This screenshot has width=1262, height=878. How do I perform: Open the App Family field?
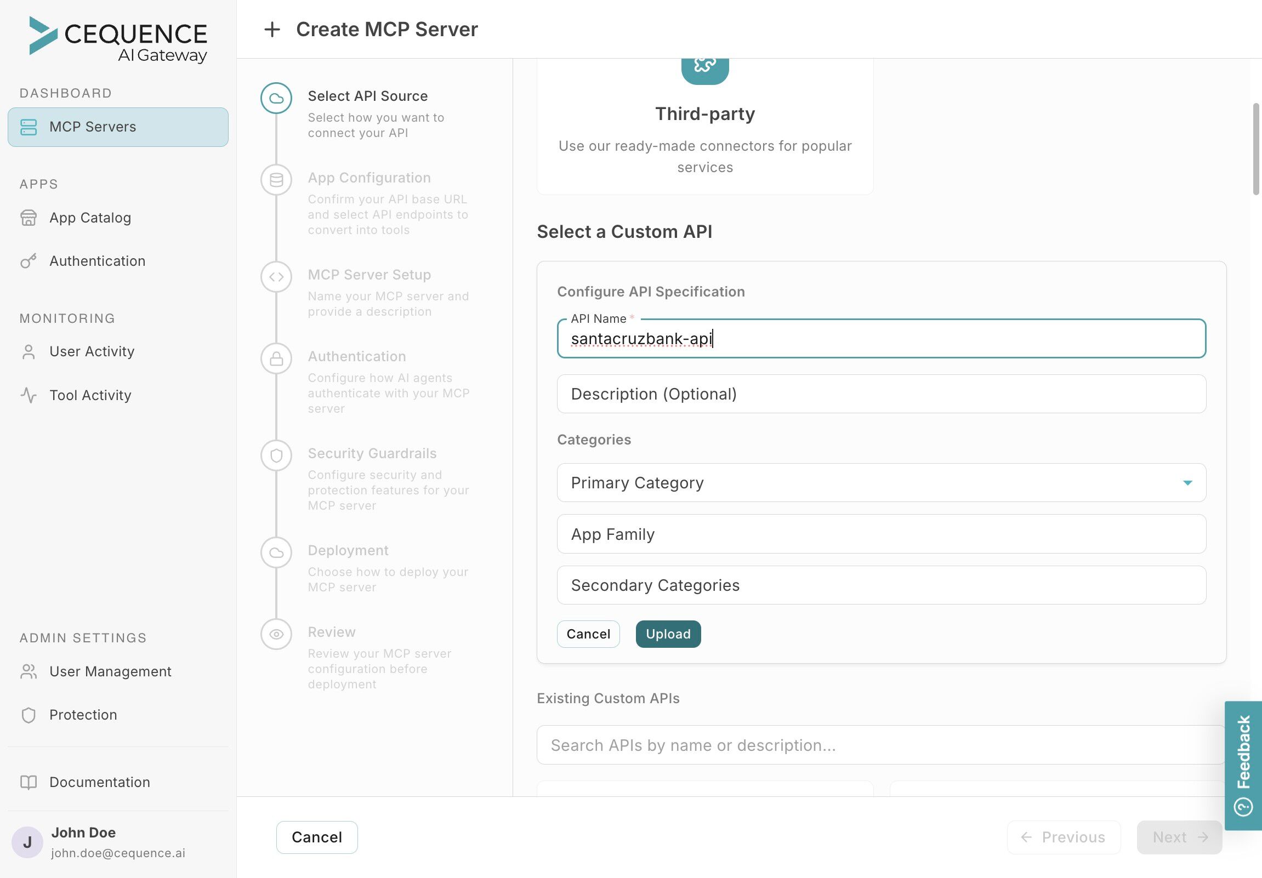(x=880, y=533)
